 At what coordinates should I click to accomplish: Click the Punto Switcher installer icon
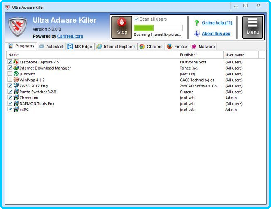(x=16, y=92)
